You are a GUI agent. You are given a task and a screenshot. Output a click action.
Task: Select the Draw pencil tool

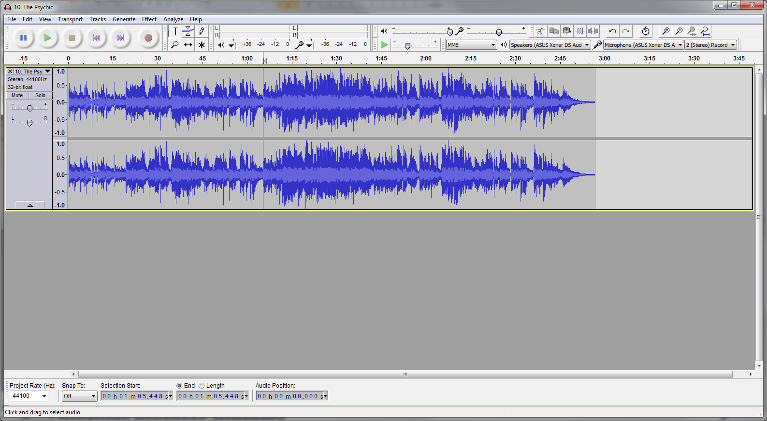pyautogui.click(x=202, y=31)
